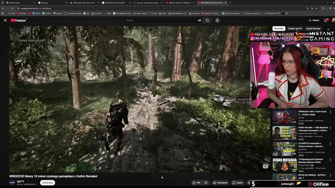
Task: Open the BITWA NA WIEDZĘ - GOTHIC video title
Action: [x=312, y=177]
